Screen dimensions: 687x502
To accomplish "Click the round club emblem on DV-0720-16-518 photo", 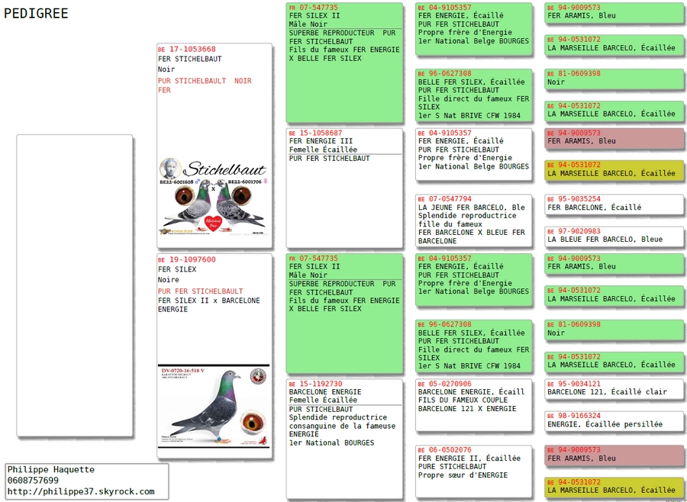I will [258, 376].
